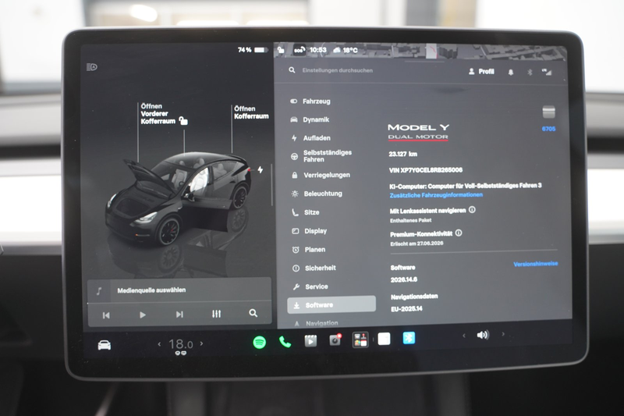624x416 pixels.
Task: Search settings in Einstellungen durchsuchen field
Action: (338, 70)
